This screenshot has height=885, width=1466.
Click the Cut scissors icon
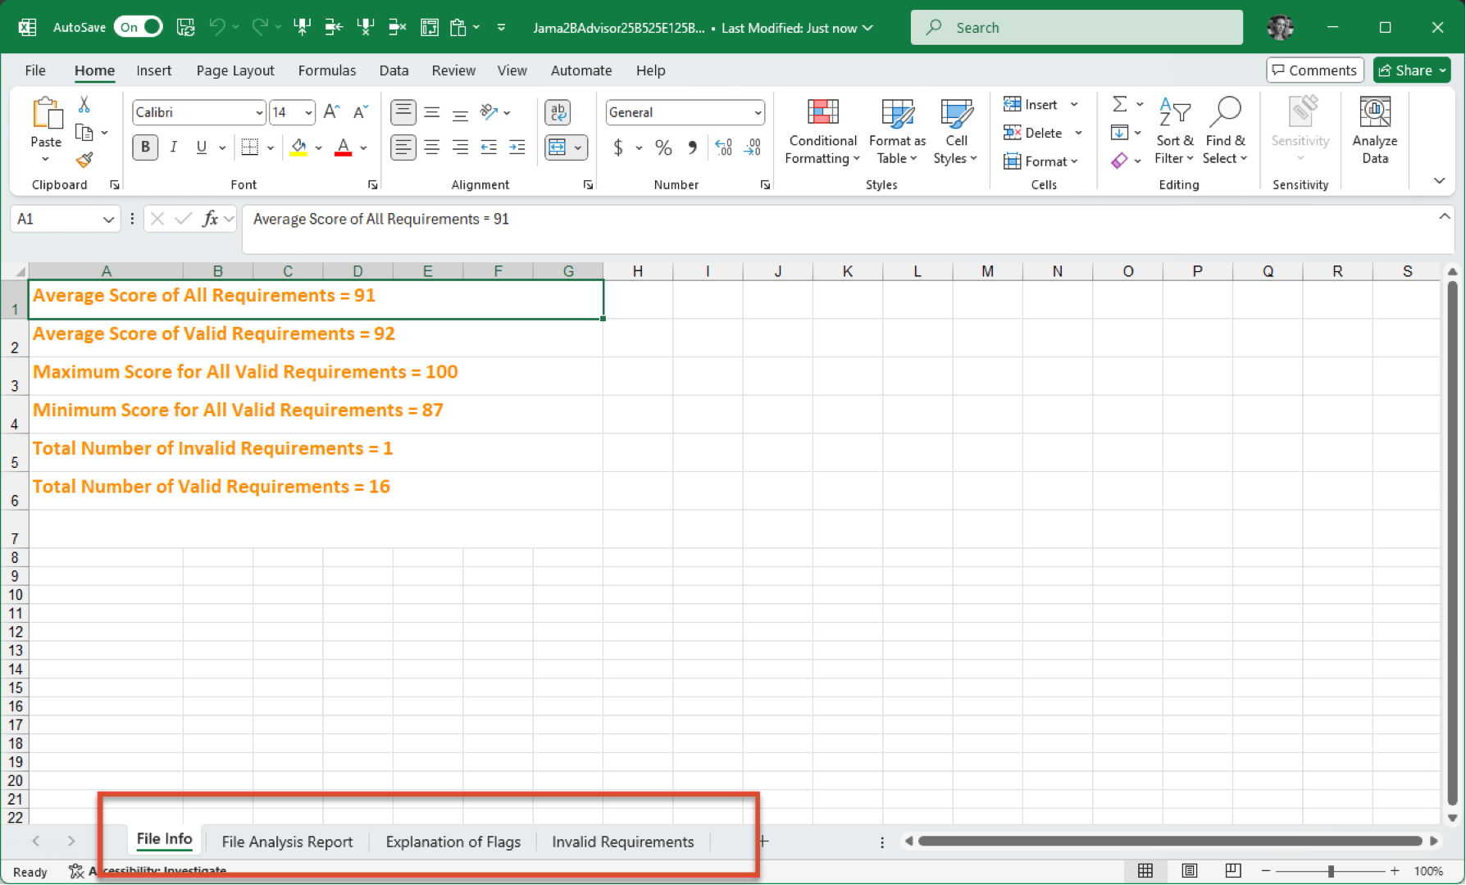pyautogui.click(x=84, y=104)
